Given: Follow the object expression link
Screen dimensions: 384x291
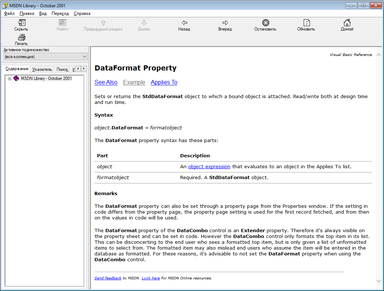Looking at the screenshot, I should pyautogui.click(x=209, y=166).
